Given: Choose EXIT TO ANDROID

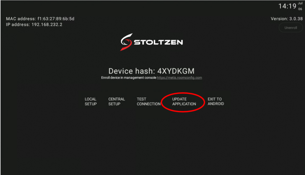Looking at the screenshot, I should coord(216,102).
